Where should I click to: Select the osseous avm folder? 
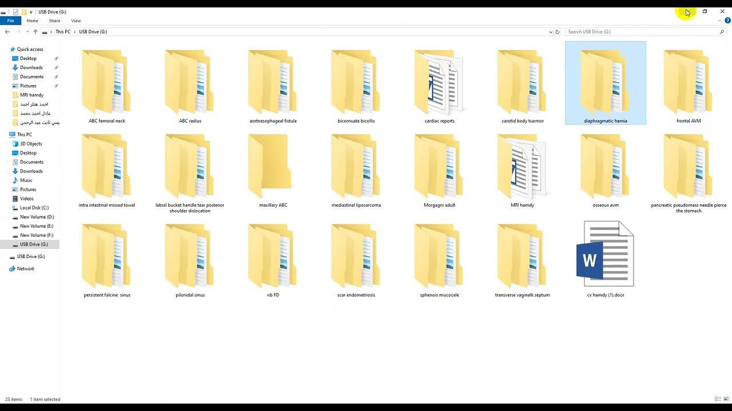[606, 171]
